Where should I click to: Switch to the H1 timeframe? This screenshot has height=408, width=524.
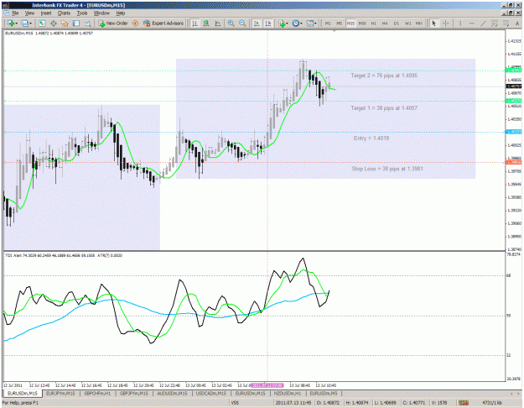pos(374,24)
